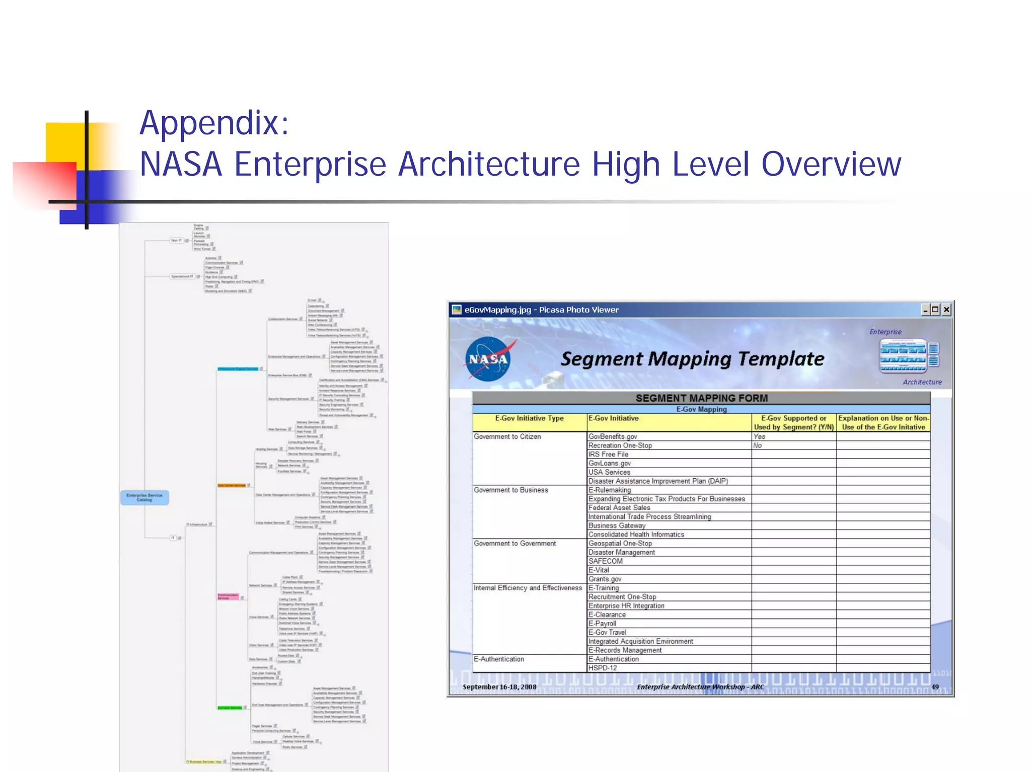Select the pink Communication Services node
Screen dimensions: 1031x772
click(228, 597)
